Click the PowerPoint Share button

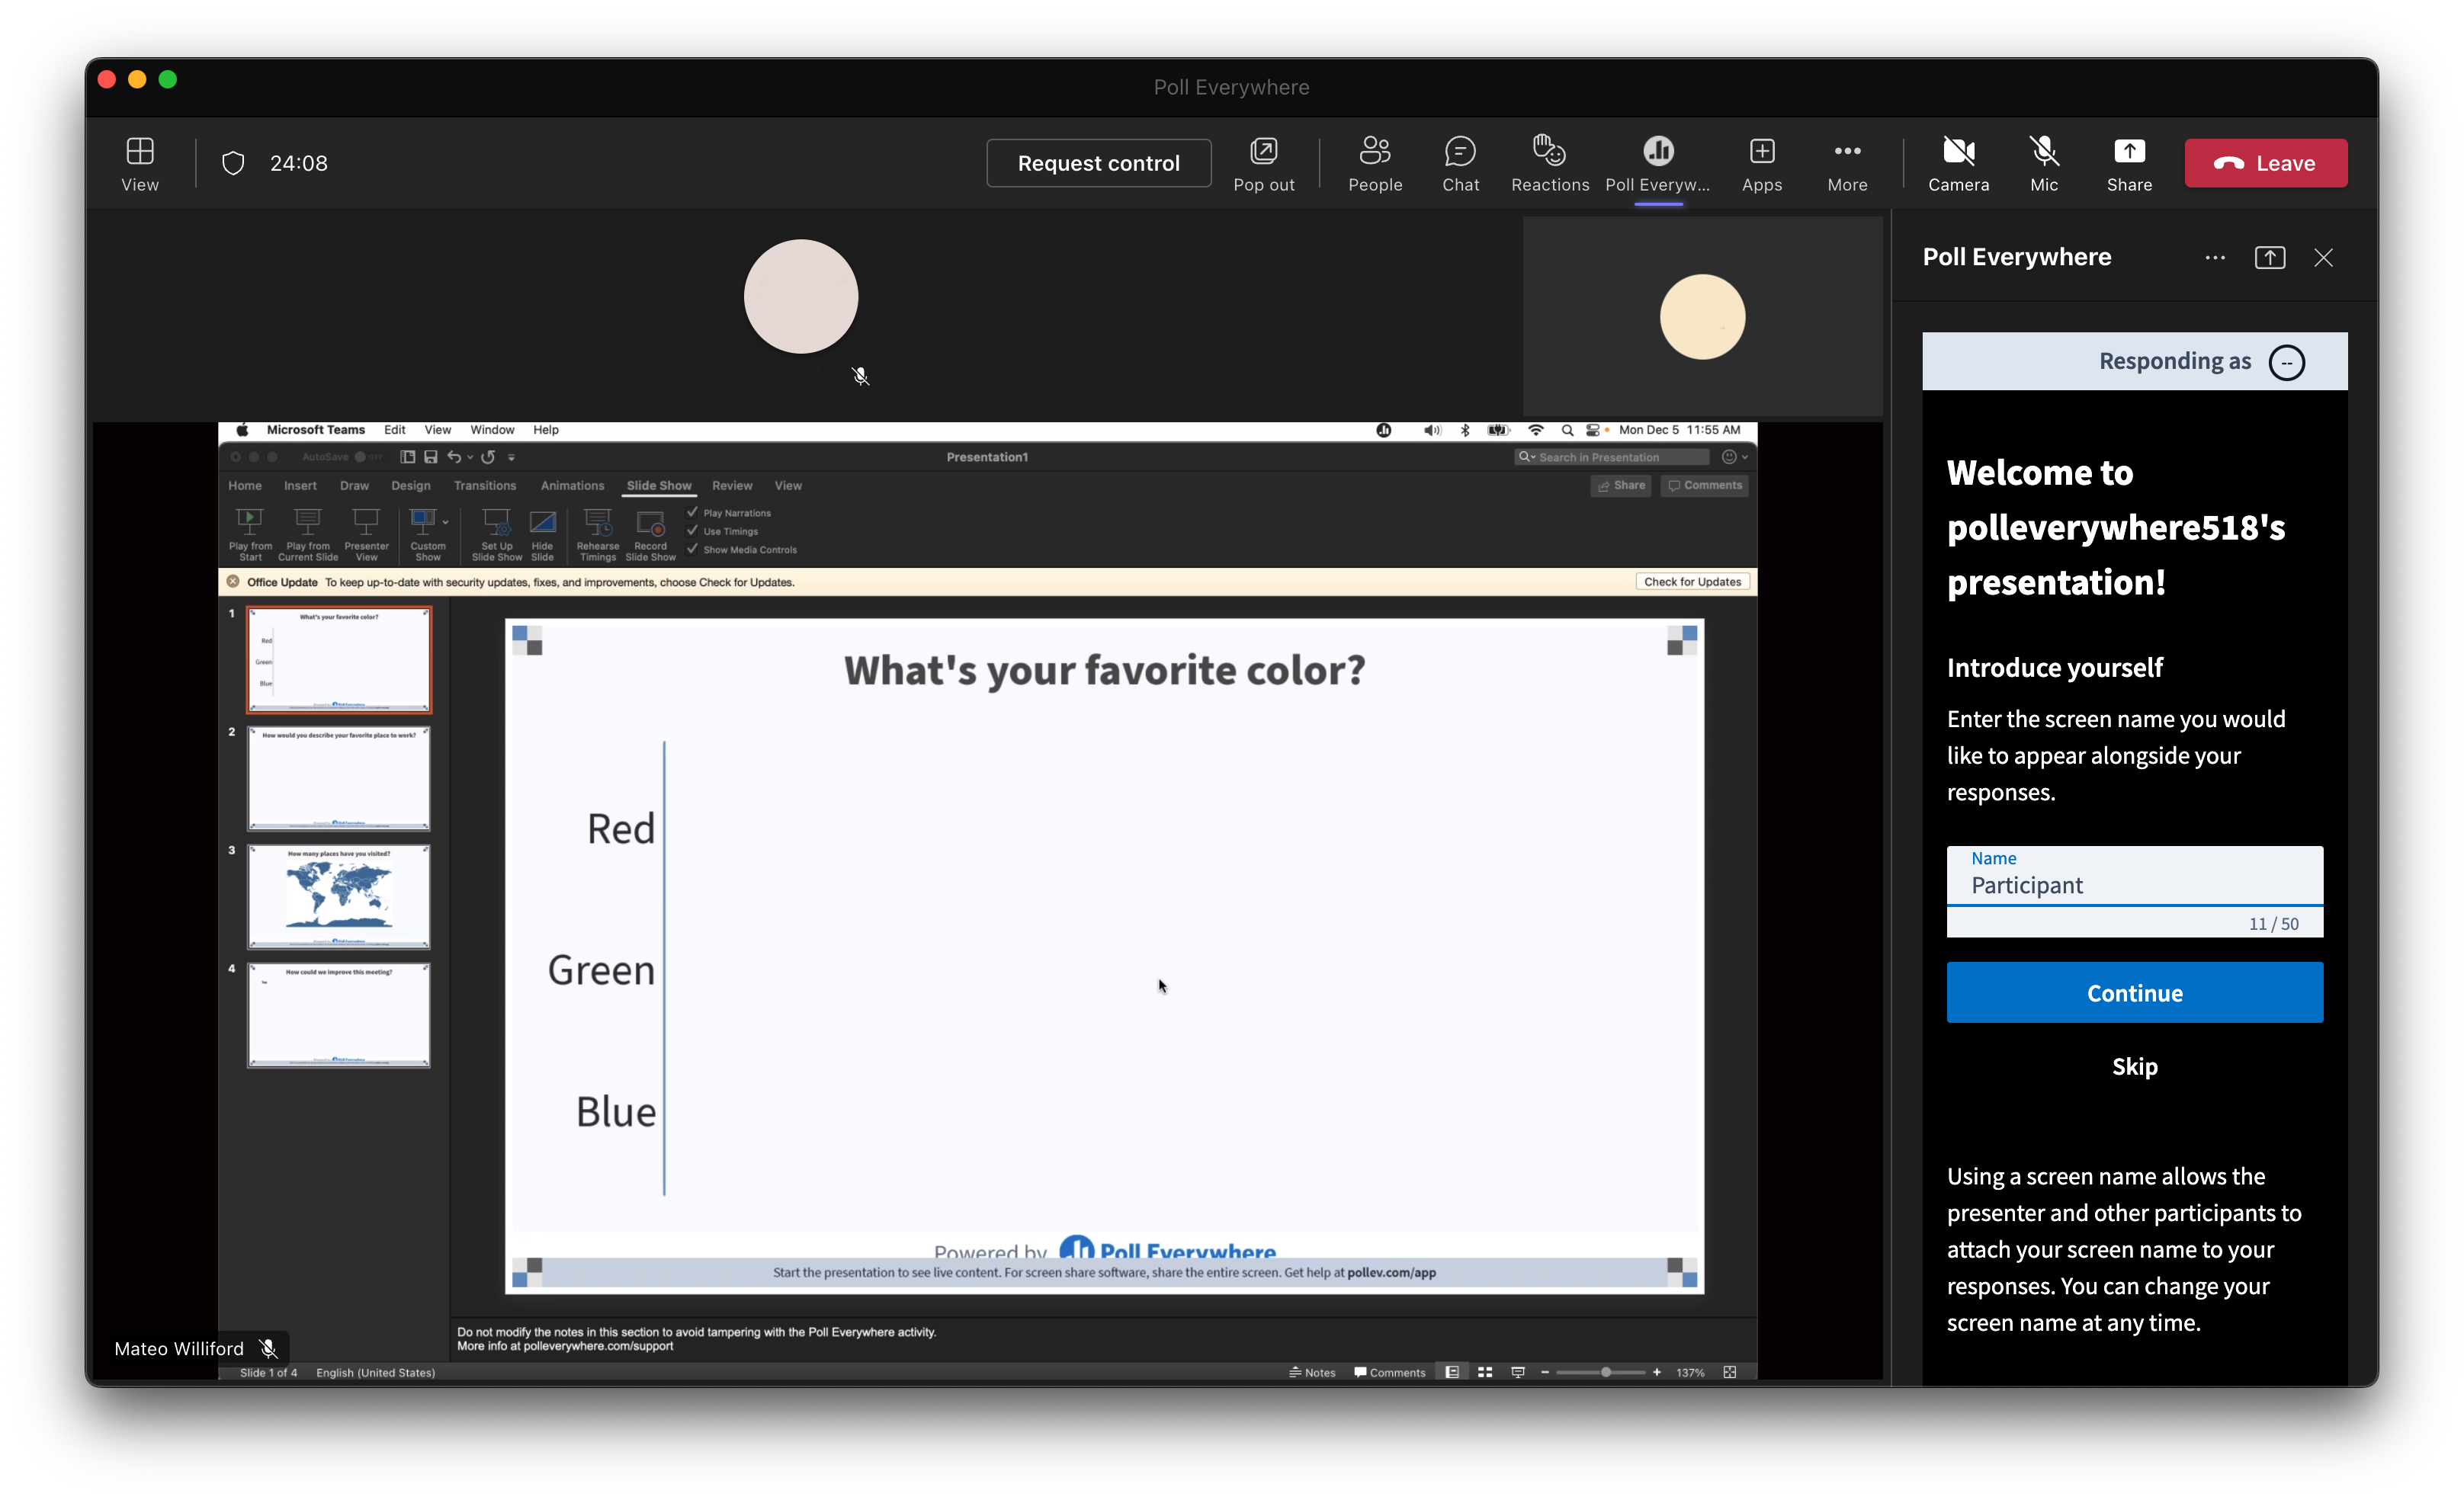tap(1621, 485)
